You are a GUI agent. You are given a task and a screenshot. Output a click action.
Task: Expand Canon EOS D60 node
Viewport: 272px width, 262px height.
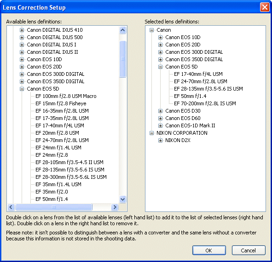coord(160,118)
